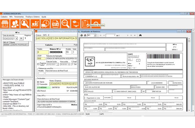Click the search person magnifier icon

pos(25,24)
